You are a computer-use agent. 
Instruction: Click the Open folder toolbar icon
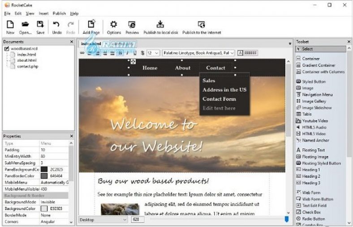[x=25, y=27]
